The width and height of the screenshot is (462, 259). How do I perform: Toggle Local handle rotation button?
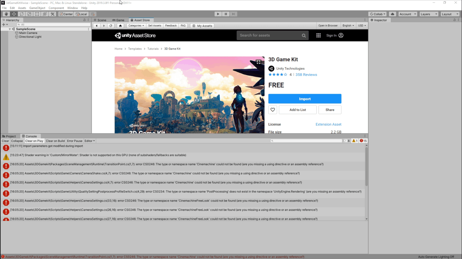[x=81, y=14]
